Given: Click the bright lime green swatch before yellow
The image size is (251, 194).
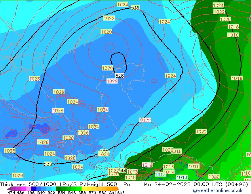Looking at the screenshot, I should (79, 189).
